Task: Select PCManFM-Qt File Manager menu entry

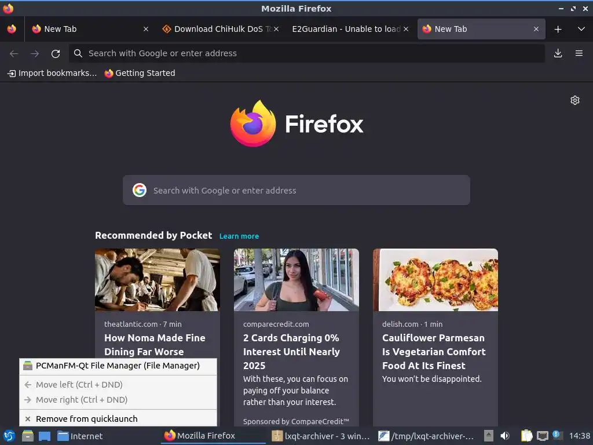Action: (x=118, y=366)
